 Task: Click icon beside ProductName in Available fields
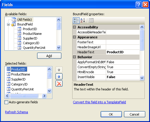click(x=19, y=34)
